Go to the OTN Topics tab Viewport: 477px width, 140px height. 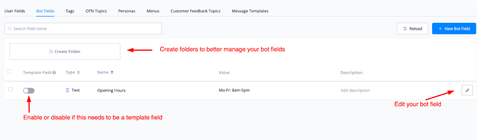point(96,11)
